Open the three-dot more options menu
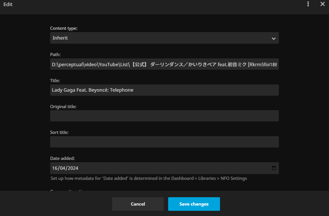This screenshot has width=329, height=216. pyautogui.click(x=308, y=4)
